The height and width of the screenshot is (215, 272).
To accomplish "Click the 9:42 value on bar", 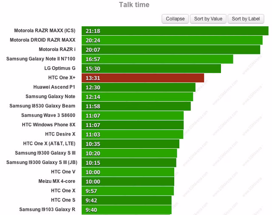I will point(91,201).
